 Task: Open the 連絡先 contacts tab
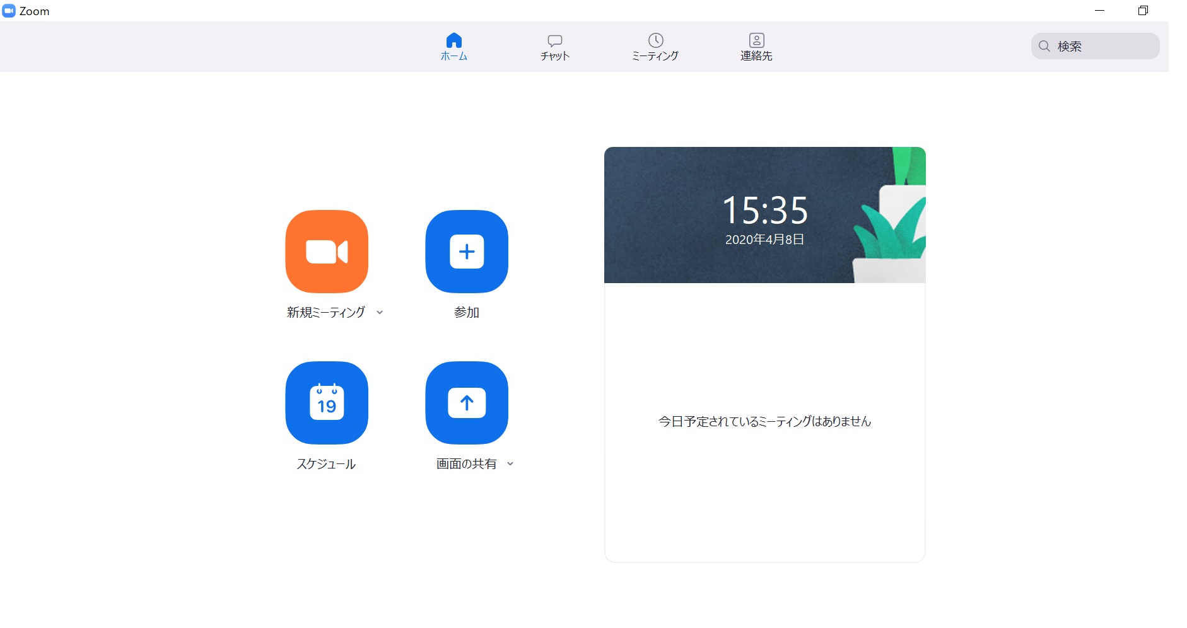(x=756, y=47)
